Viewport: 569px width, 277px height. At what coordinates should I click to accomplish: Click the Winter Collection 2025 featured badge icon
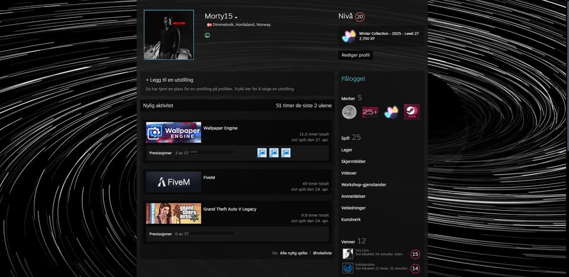coord(349,36)
